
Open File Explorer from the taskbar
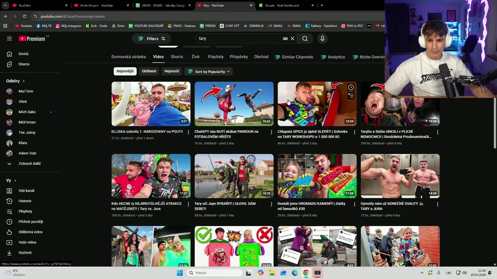[272, 273]
